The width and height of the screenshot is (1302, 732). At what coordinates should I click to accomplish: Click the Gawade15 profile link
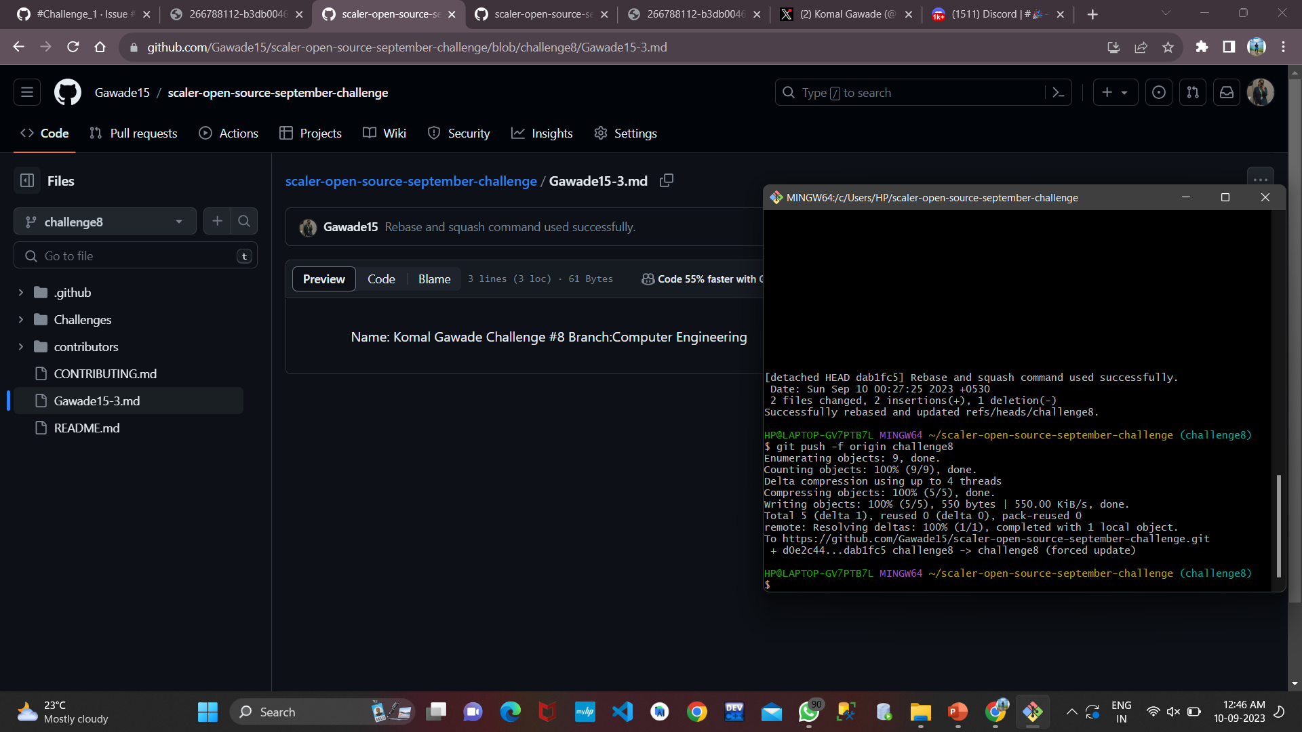pyautogui.click(x=122, y=93)
